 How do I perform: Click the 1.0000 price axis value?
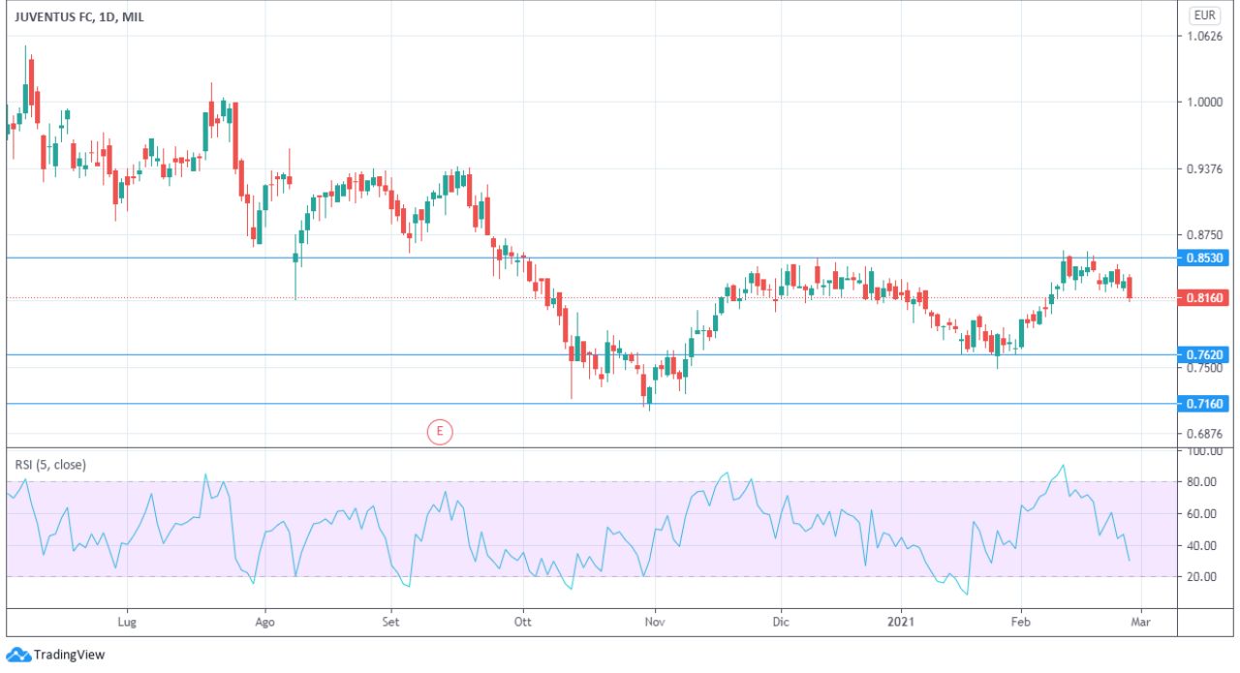click(1204, 103)
